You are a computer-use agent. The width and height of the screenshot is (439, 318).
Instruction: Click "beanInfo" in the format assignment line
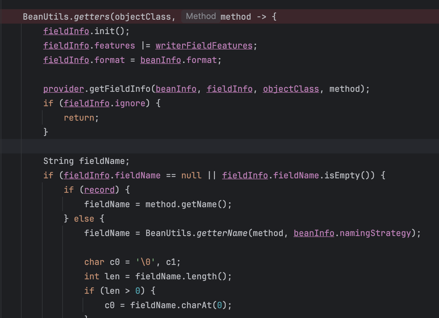point(161,60)
